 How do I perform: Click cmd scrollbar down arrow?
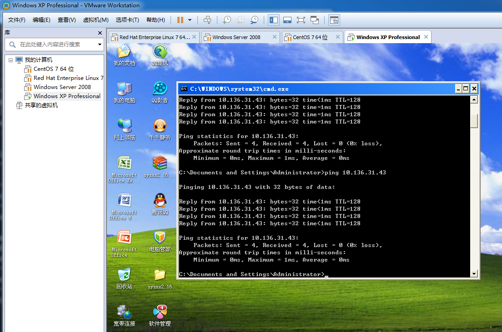474,274
